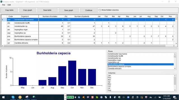Screen dimensions: 179x100
Task: Click the Rows list scroll up arrow
Action: (175, 54)
